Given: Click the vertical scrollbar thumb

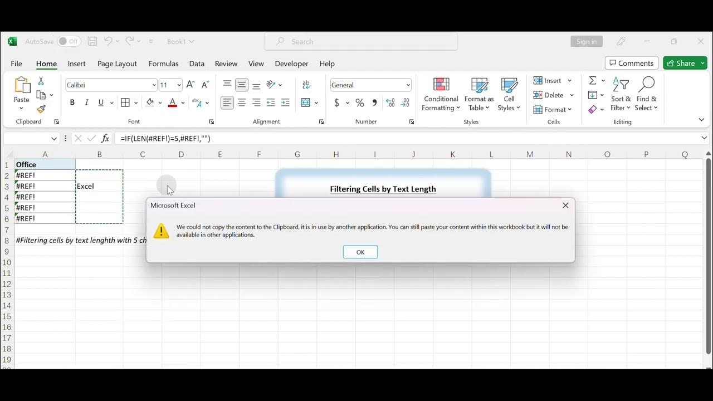Looking at the screenshot, I should pyautogui.click(x=708, y=255).
